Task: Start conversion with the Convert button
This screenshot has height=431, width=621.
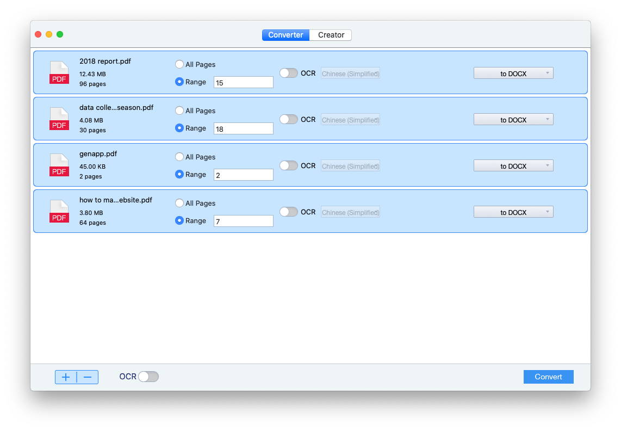Action: point(549,377)
